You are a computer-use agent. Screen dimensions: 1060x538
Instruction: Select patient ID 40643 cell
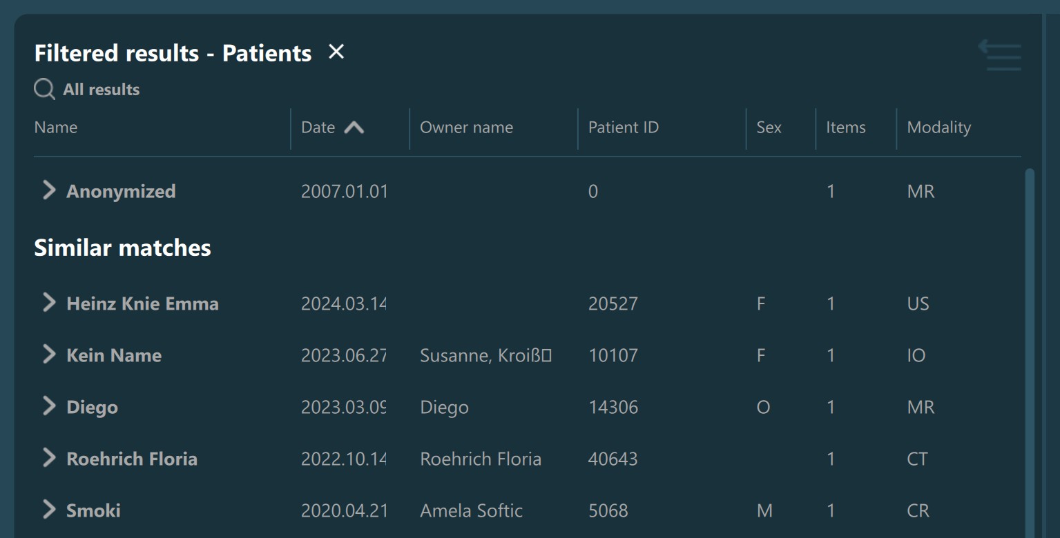613,459
